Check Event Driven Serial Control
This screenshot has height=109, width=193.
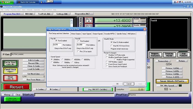coord(107,64)
